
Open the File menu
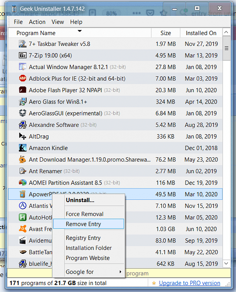coord(18,22)
